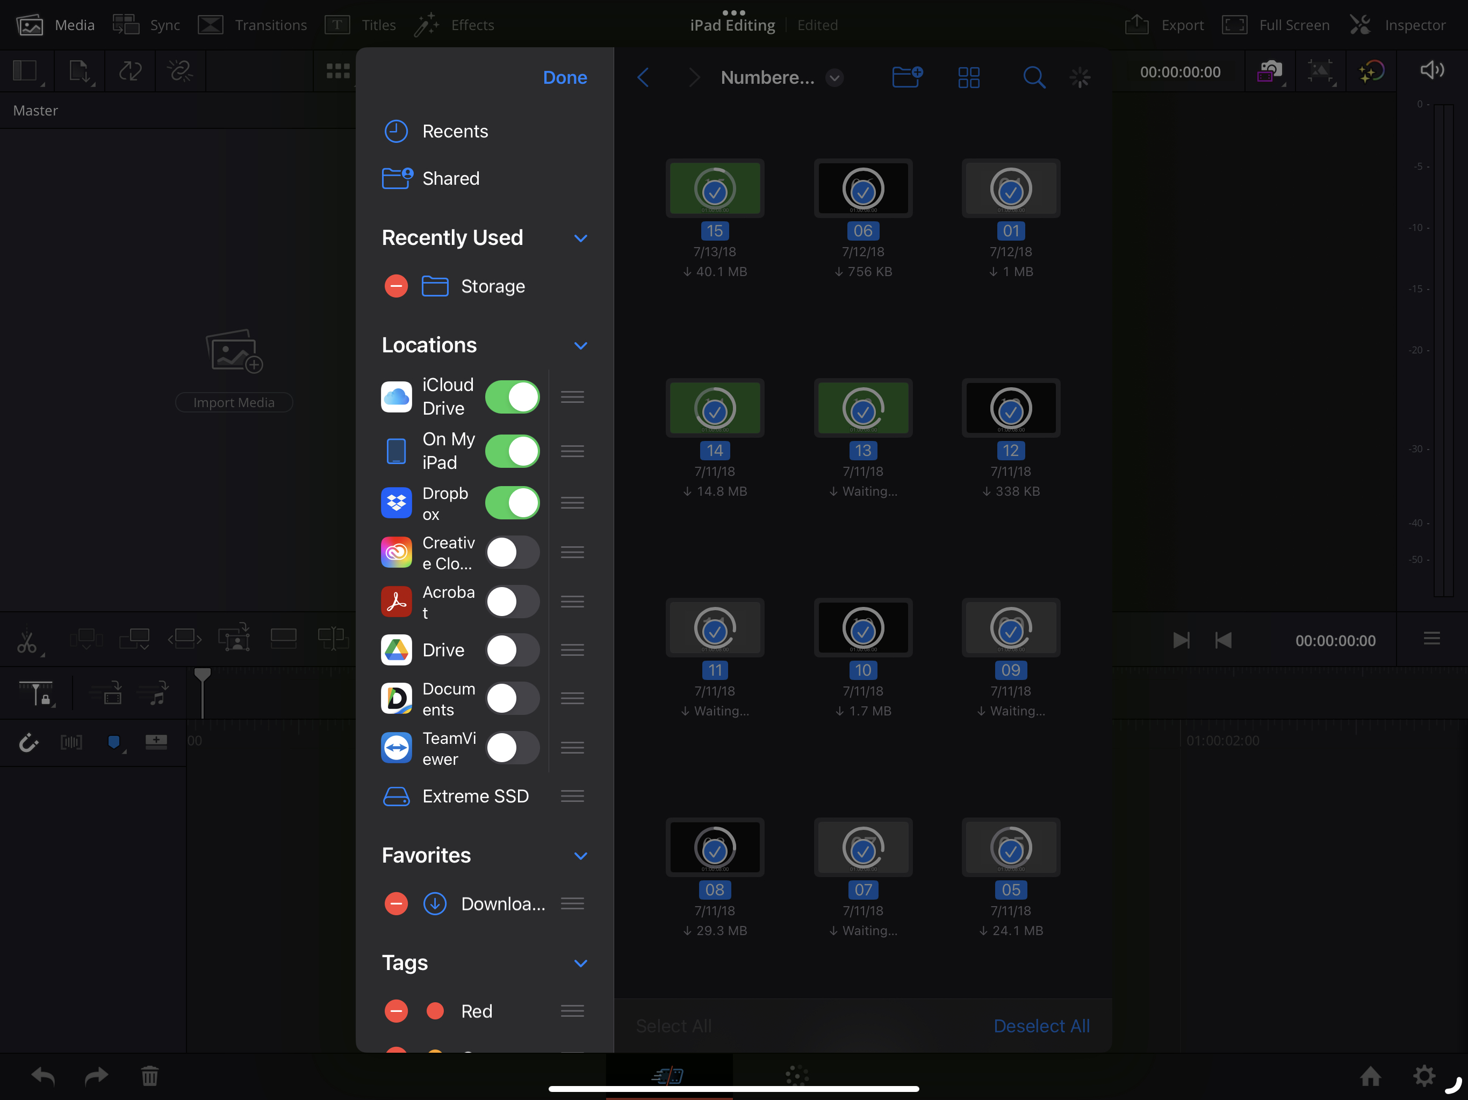Click the Effects tab in toolbar

457,23
